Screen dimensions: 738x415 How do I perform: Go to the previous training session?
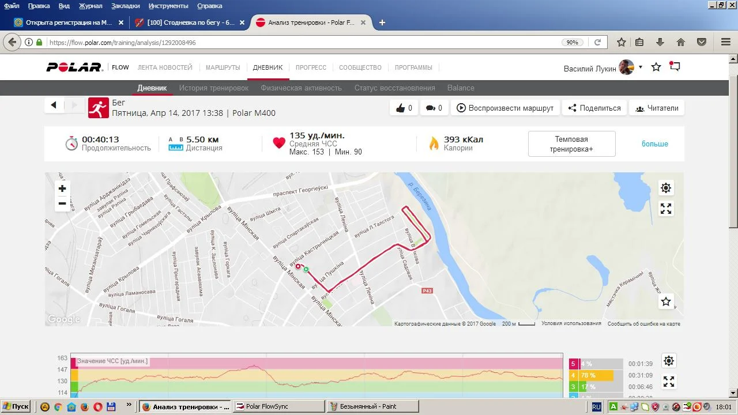pos(54,105)
